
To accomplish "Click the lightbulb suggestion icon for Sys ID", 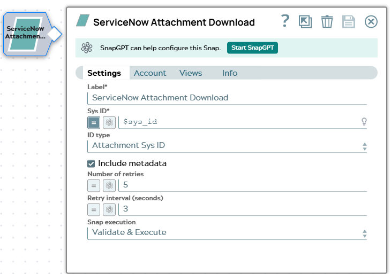I will click(x=364, y=122).
